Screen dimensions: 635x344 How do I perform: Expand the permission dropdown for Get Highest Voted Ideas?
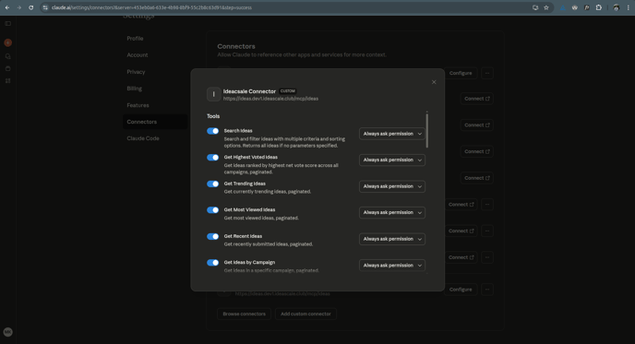tap(392, 160)
